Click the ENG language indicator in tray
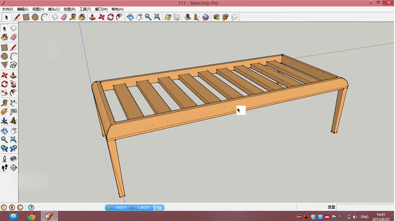The width and height of the screenshot is (395, 221). (364, 217)
